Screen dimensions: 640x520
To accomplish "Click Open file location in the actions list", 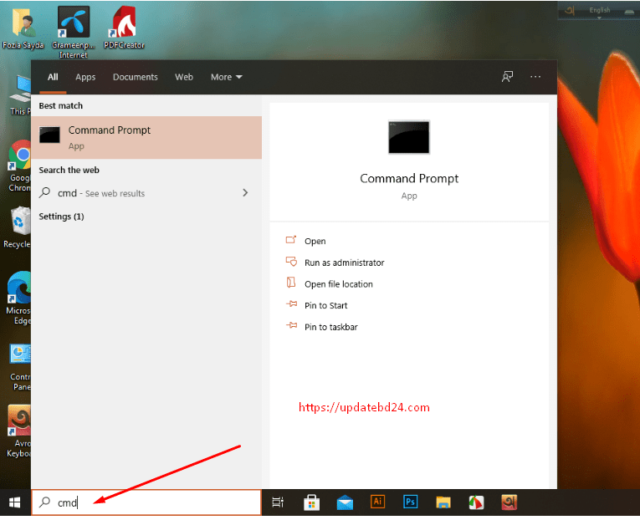I will point(338,284).
